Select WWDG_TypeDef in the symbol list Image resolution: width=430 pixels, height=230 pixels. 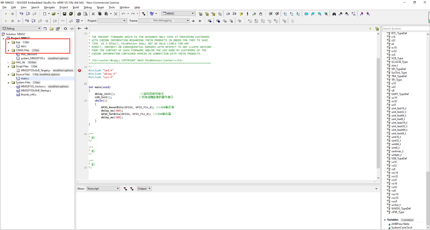coord(401,209)
